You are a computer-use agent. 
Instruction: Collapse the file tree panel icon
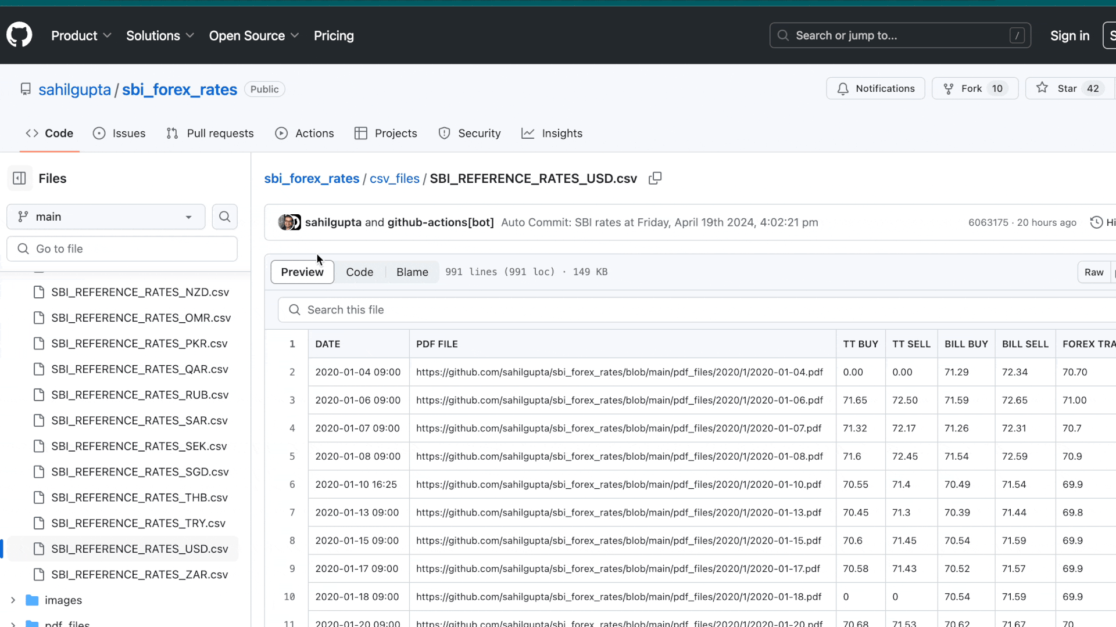(x=19, y=178)
